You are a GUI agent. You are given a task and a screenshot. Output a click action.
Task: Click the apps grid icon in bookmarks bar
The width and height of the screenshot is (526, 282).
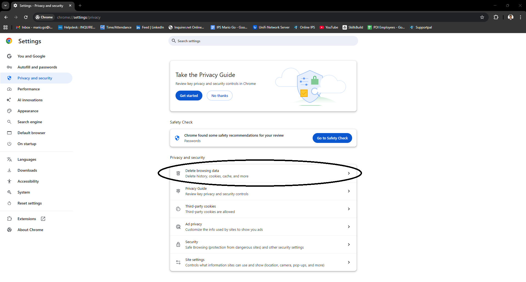(x=5, y=27)
